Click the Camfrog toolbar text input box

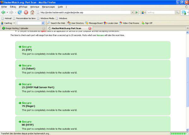click(29, 23)
